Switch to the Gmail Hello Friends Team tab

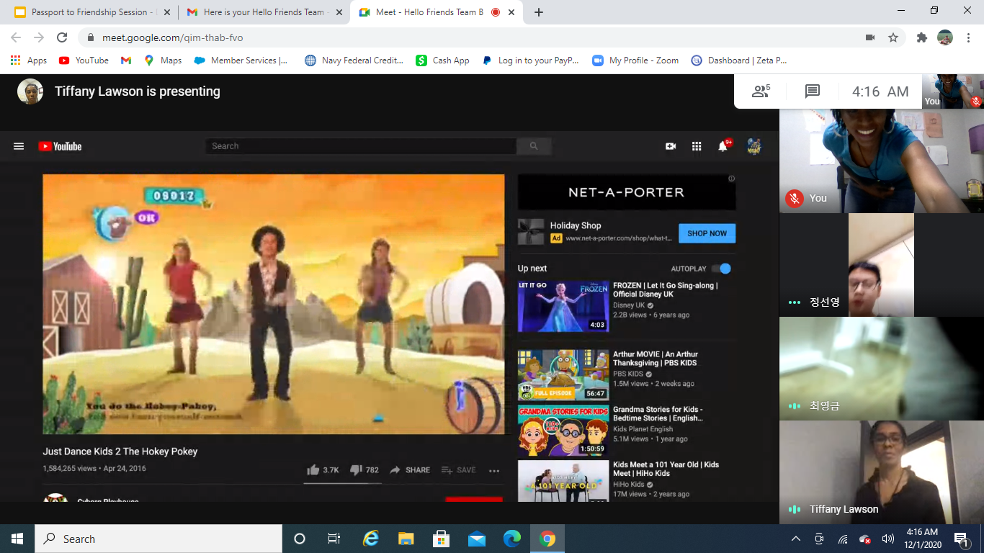pos(264,12)
